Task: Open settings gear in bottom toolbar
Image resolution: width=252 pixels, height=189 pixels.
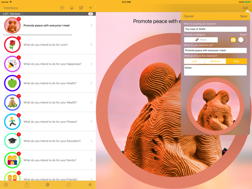Action: (x=6, y=184)
